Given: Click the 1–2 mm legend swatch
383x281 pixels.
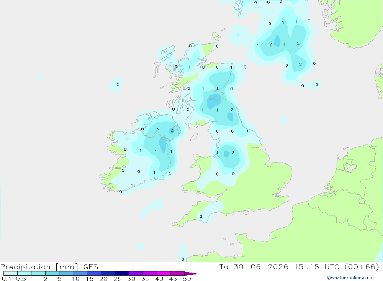Looking at the screenshot, I should (x=38, y=273).
